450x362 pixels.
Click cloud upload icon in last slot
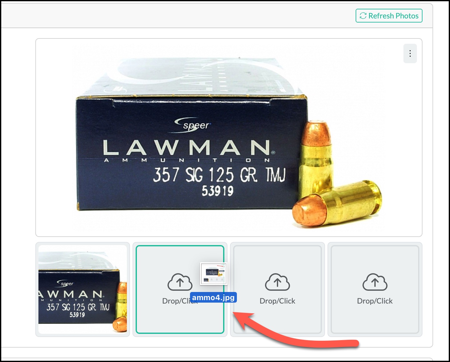pyautogui.click(x=375, y=282)
